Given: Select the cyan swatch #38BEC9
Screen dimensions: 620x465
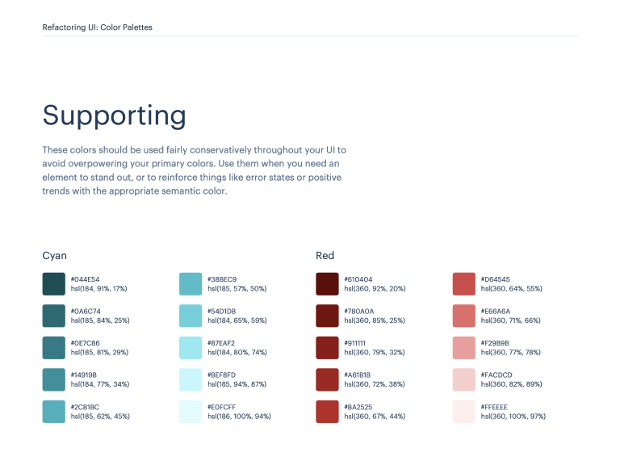Looking at the screenshot, I should point(191,284).
